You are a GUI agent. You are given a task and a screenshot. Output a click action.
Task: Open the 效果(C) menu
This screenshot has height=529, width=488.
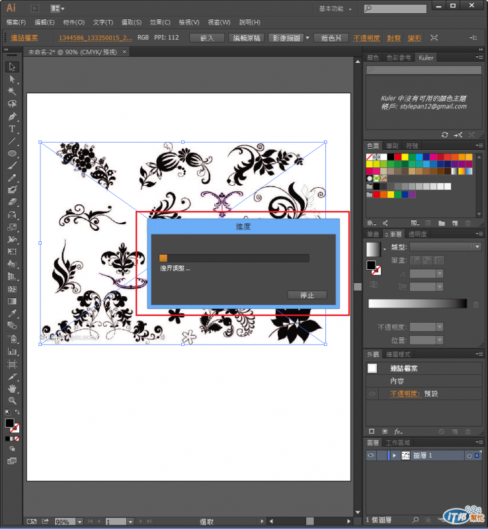[160, 22]
